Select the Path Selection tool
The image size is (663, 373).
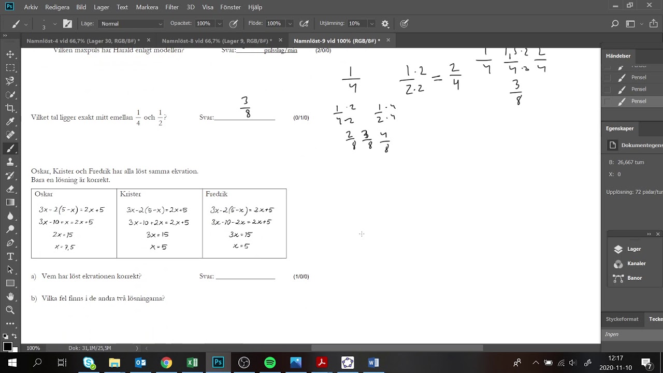coord(10,270)
